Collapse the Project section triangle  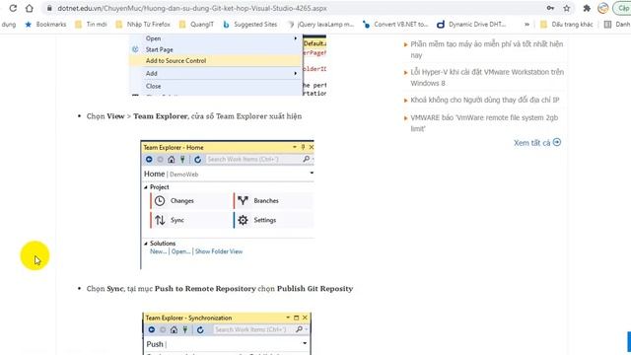click(146, 187)
